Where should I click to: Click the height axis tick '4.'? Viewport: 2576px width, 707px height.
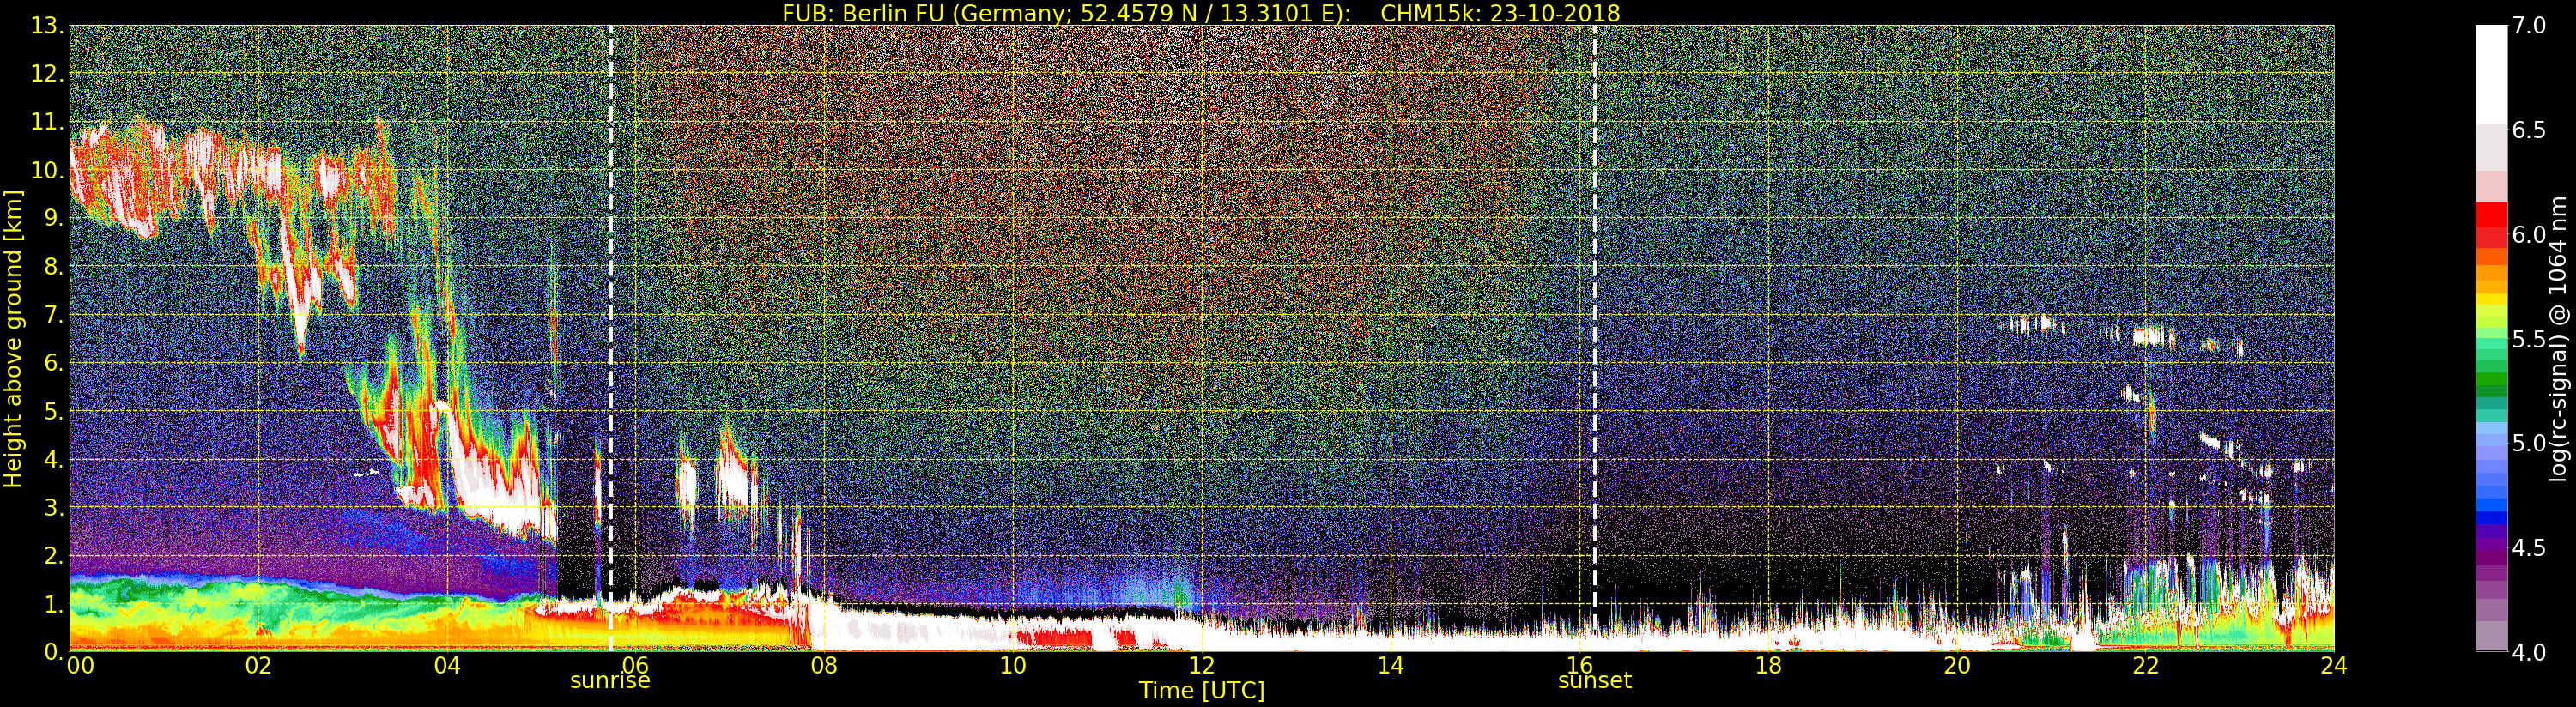pyautogui.click(x=55, y=459)
